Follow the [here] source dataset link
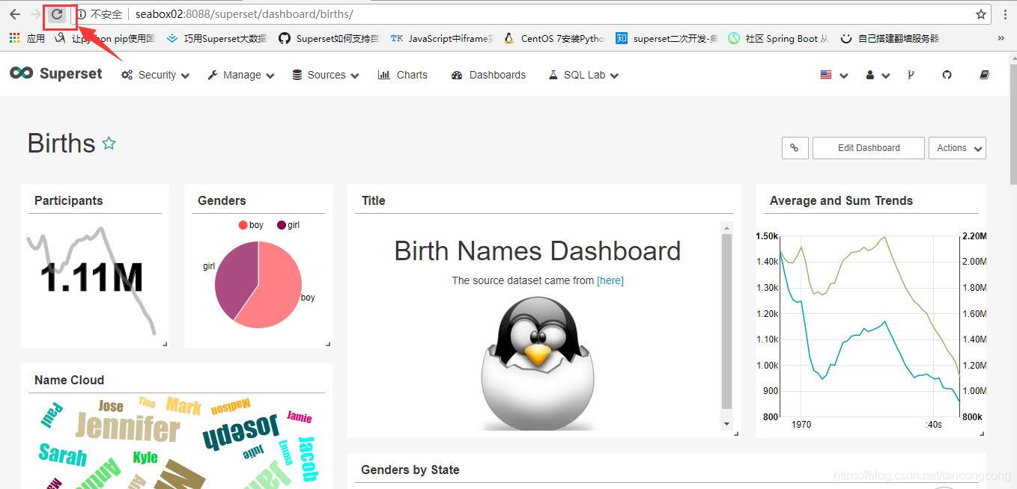The width and height of the screenshot is (1017, 489). click(x=610, y=280)
